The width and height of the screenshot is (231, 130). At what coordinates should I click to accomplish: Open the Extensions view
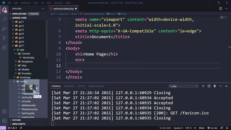pos(4,47)
